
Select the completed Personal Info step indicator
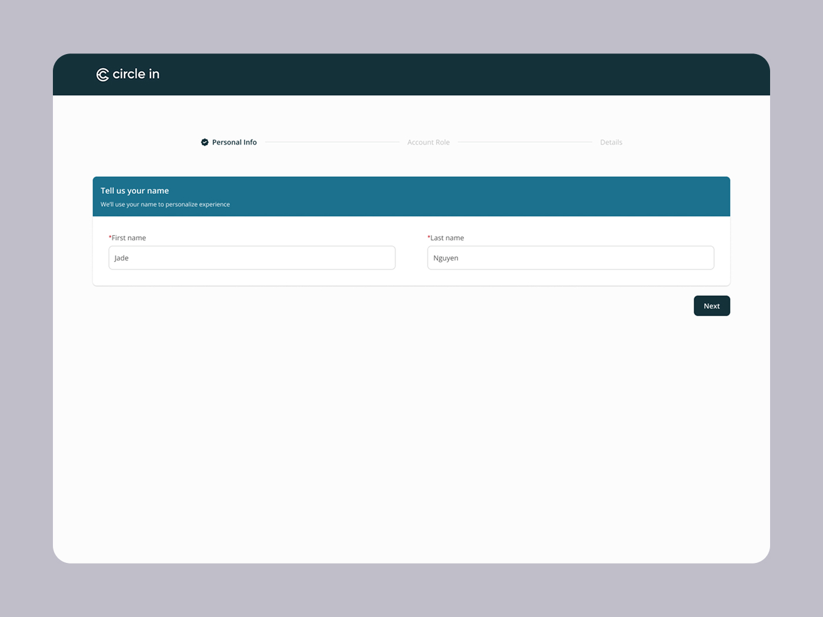tap(229, 142)
